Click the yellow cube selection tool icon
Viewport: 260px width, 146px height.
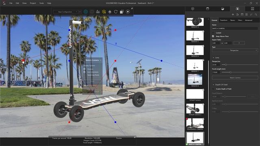104,12
